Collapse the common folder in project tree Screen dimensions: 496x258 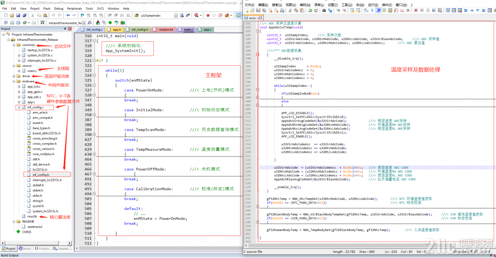[14, 45]
